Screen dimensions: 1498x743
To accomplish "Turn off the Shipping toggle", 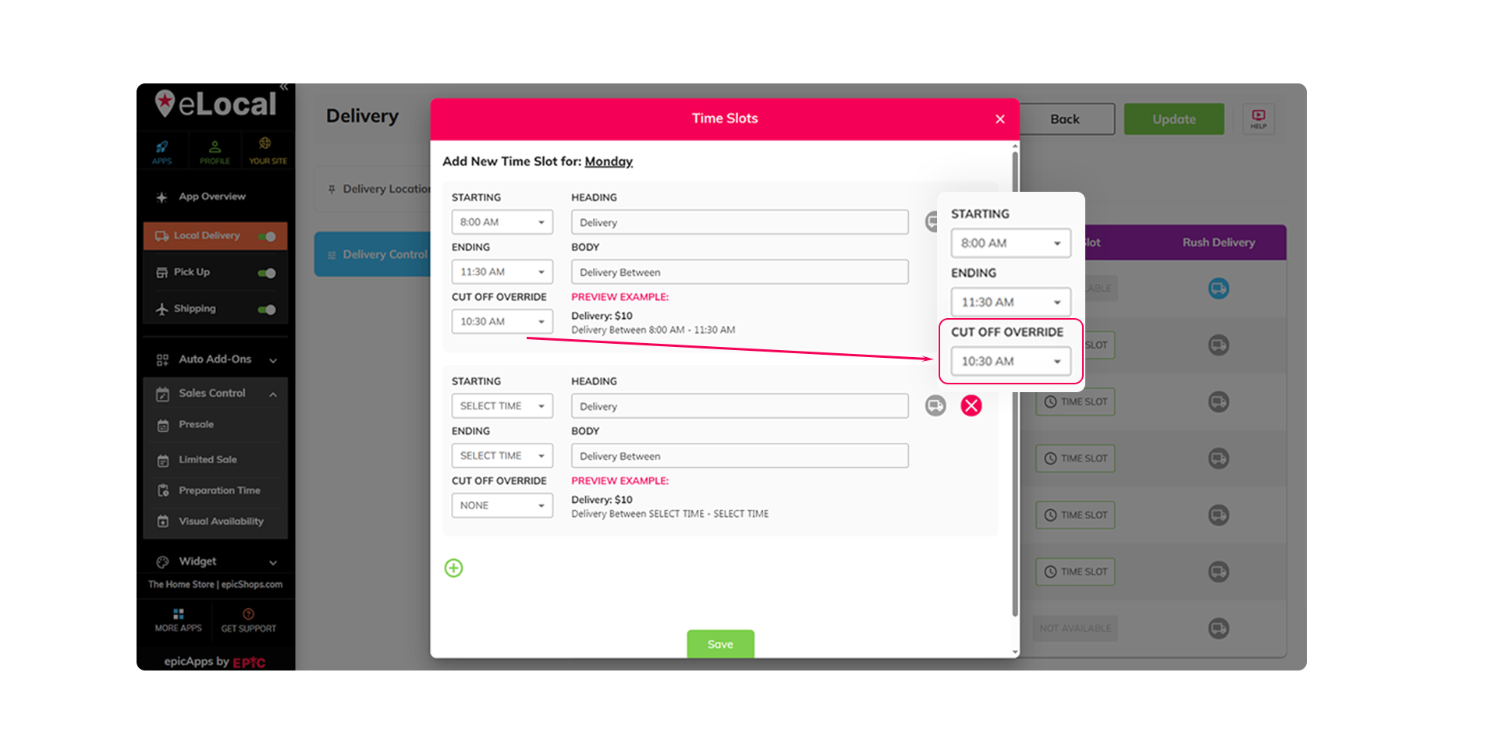I will click(266, 309).
